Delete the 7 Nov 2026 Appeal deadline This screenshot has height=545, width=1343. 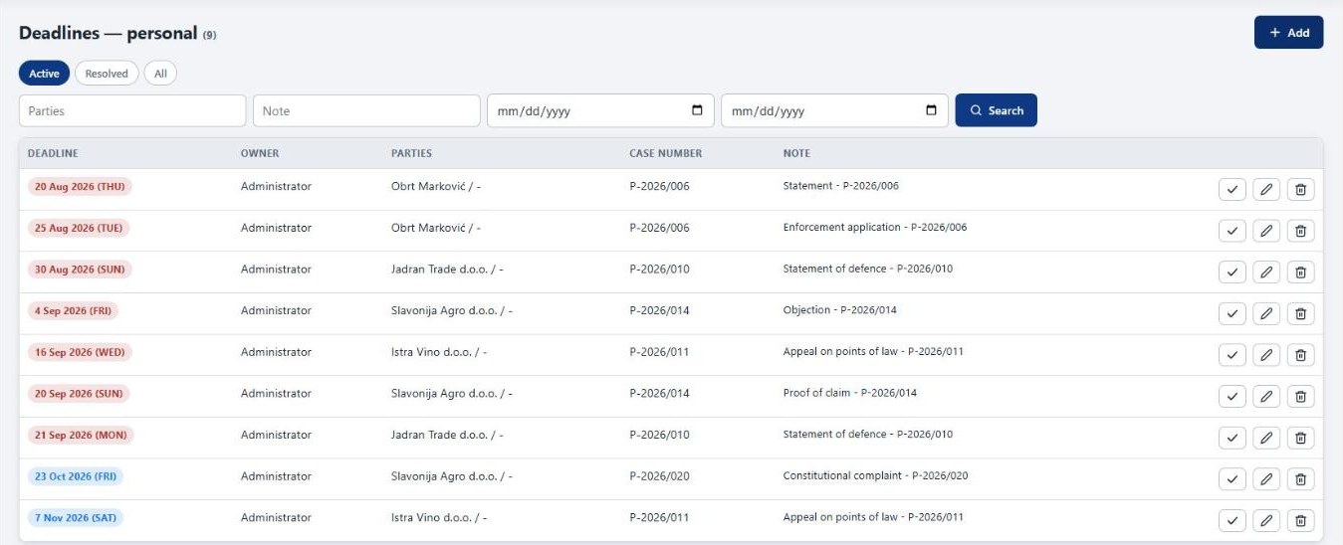[x=1300, y=520]
